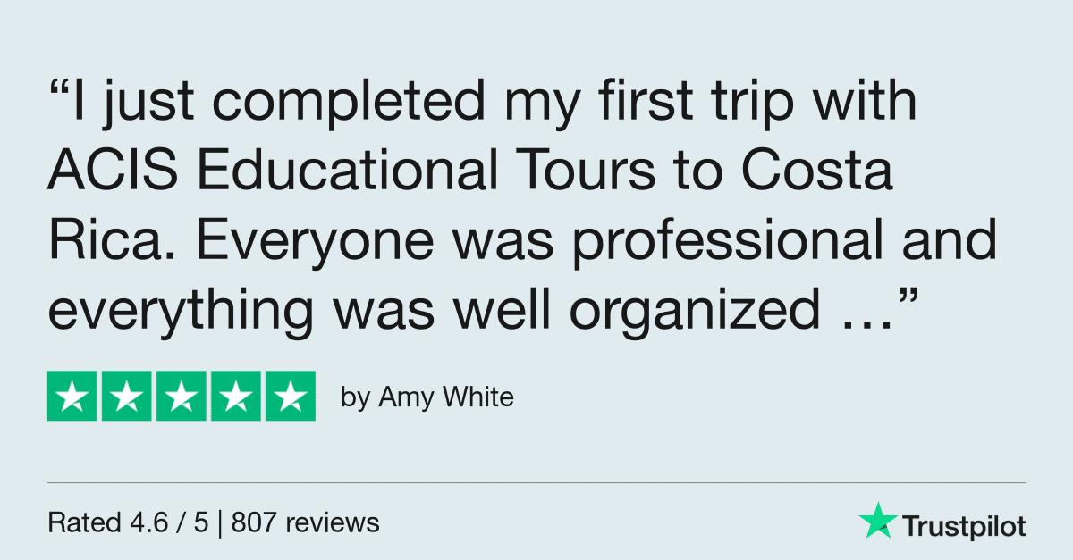This screenshot has height=560, width=1073.
Task: Click the word "Rica" in the quote
Action: (99, 243)
